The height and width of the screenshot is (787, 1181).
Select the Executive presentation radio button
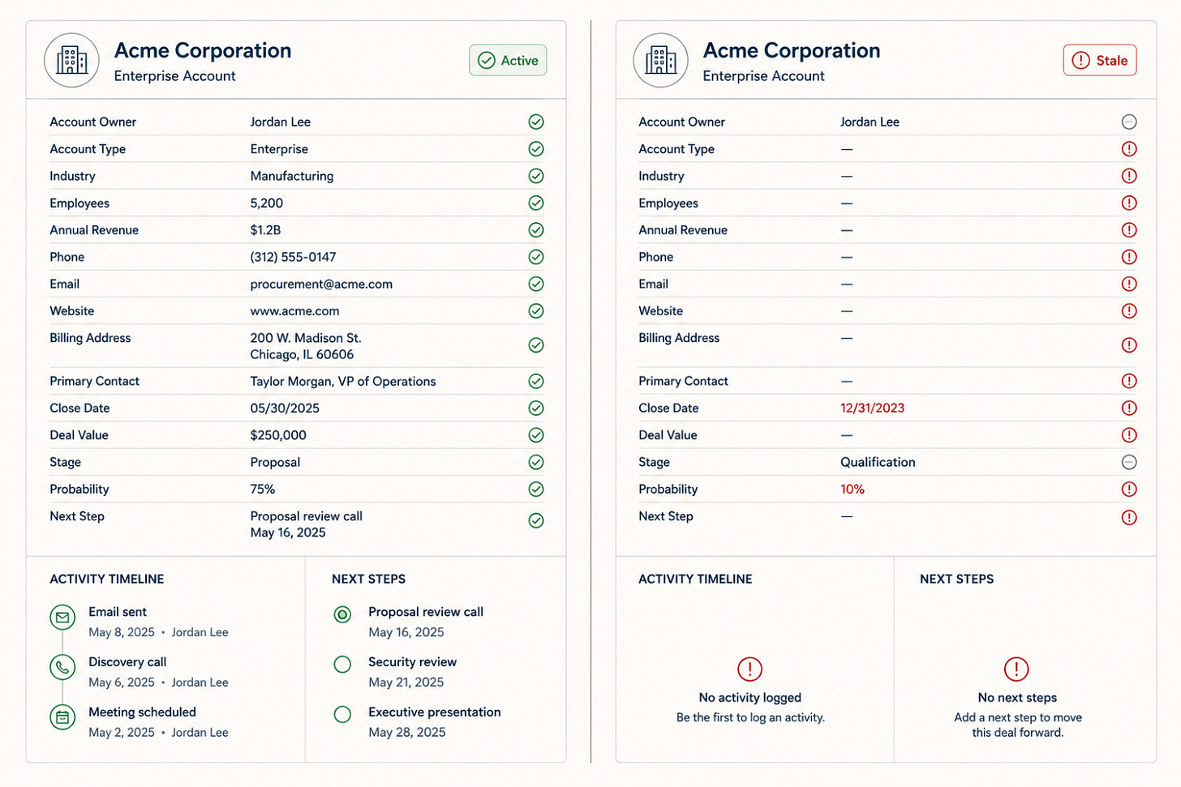pos(342,715)
